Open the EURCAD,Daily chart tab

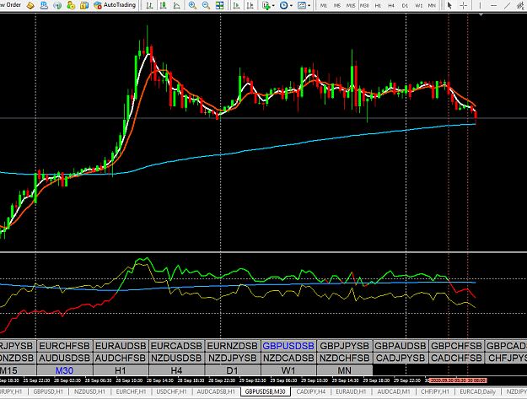coord(477,391)
